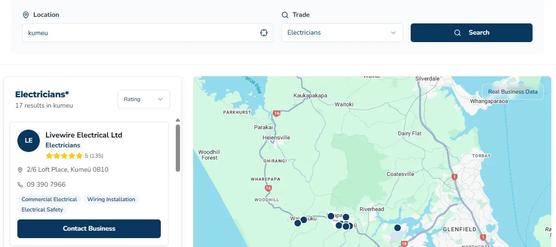Select the Commercial Electrical tag
This screenshot has height=247, width=556.
(x=49, y=199)
